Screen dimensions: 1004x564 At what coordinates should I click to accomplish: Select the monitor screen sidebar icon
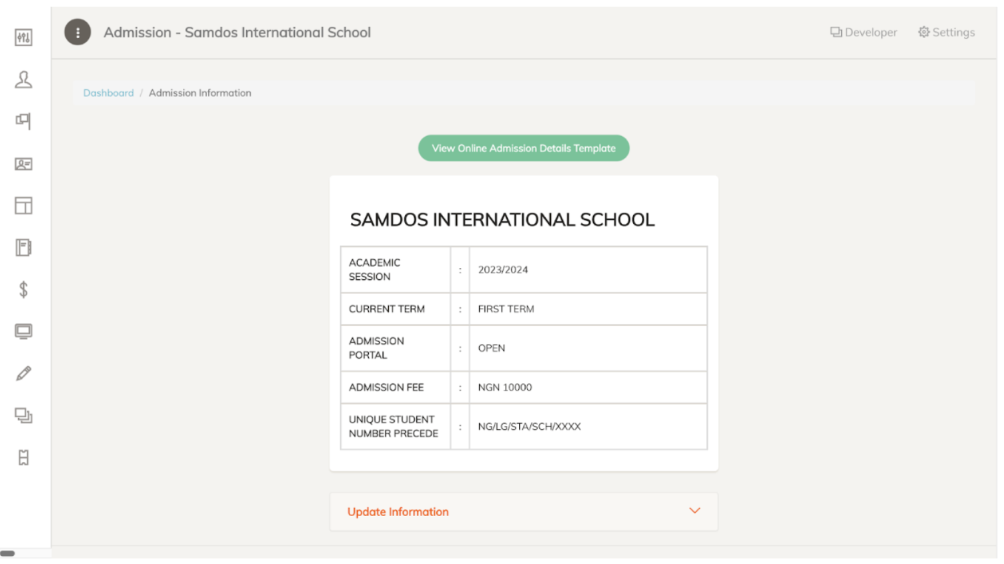(23, 332)
